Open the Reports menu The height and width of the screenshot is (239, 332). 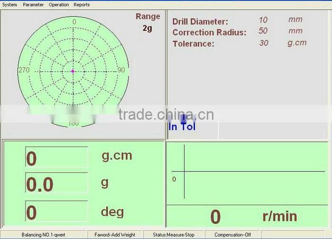point(82,5)
